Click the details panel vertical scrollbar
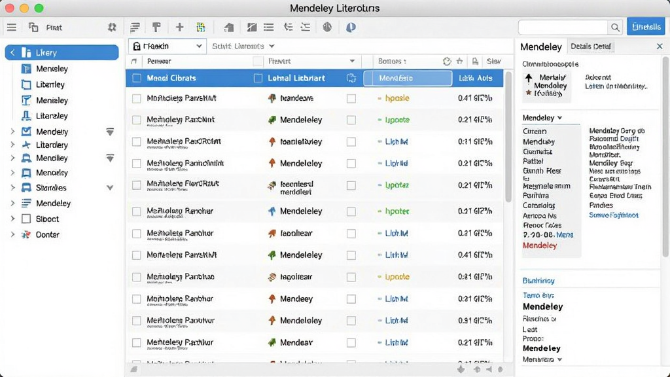The height and width of the screenshot is (377, 670). pyautogui.click(x=665, y=156)
